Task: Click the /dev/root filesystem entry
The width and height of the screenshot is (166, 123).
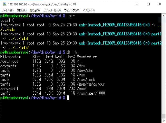Action: click(x=9, y=61)
